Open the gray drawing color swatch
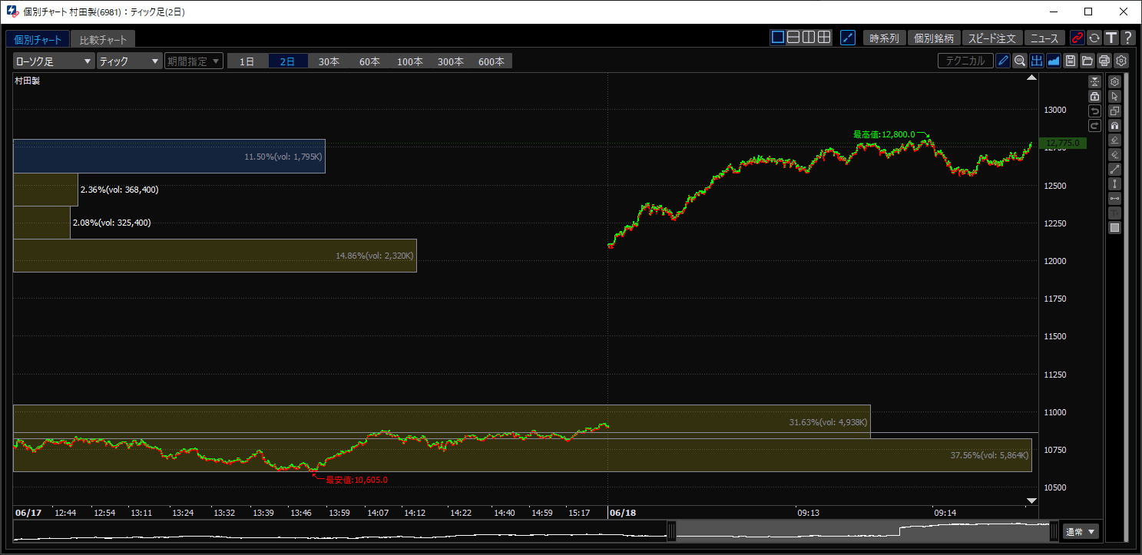 pyautogui.click(x=1115, y=227)
